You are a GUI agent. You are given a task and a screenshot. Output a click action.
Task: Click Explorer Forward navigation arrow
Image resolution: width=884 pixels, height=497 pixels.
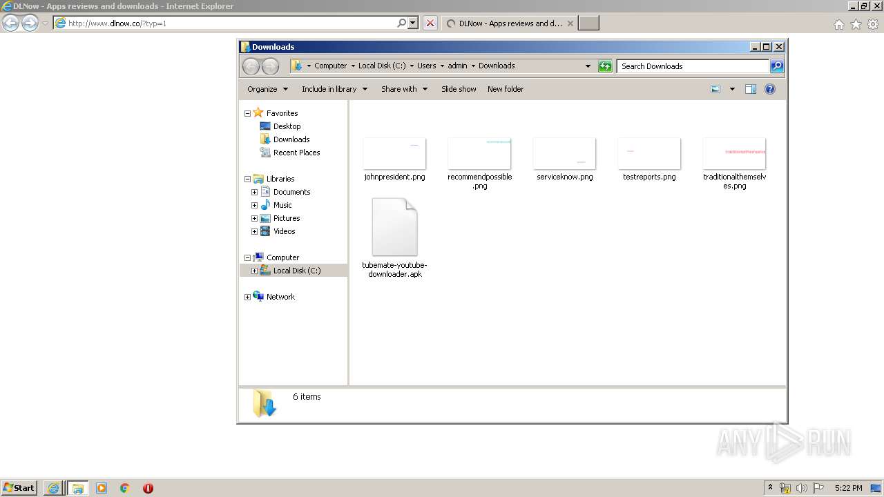(x=270, y=66)
